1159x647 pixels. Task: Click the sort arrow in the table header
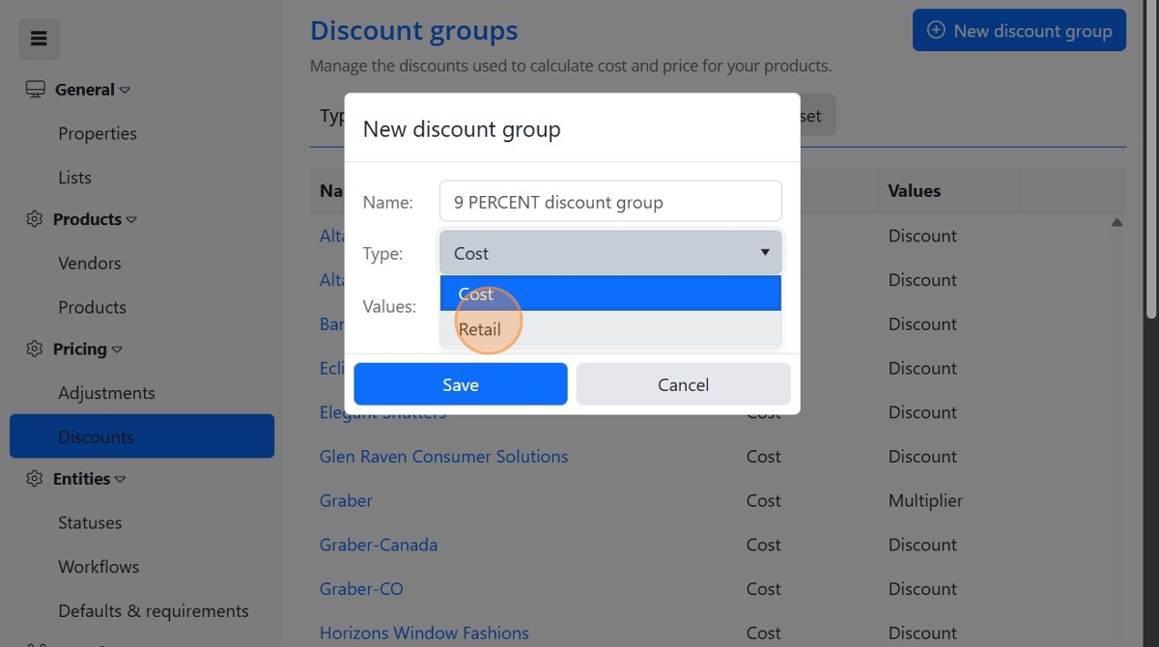(x=1117, y=223)
